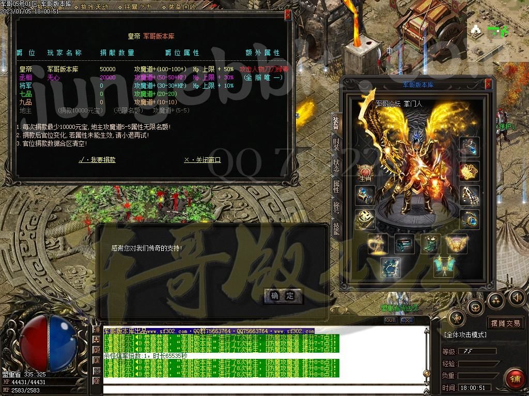The image size is (529, 396).
Task: Click the red HP orb
Action: (34, 343)
